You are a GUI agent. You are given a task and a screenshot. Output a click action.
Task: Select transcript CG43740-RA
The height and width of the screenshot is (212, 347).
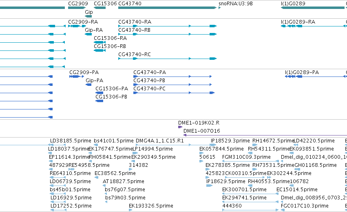167,26
